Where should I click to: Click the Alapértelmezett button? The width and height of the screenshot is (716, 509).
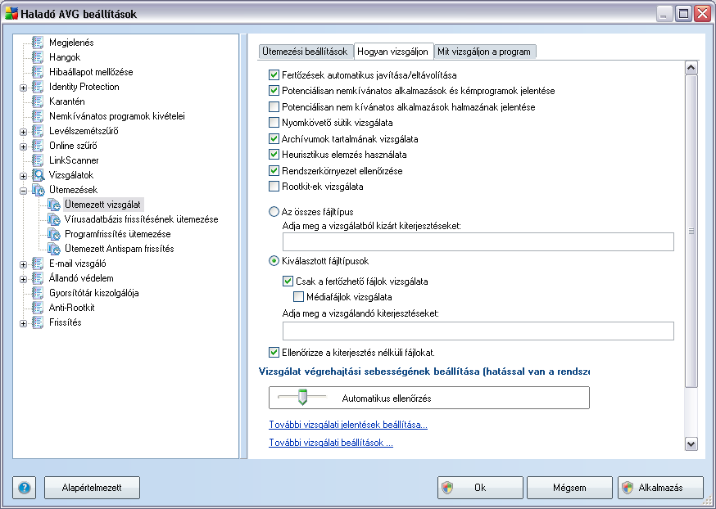click(x=92, y=488)
